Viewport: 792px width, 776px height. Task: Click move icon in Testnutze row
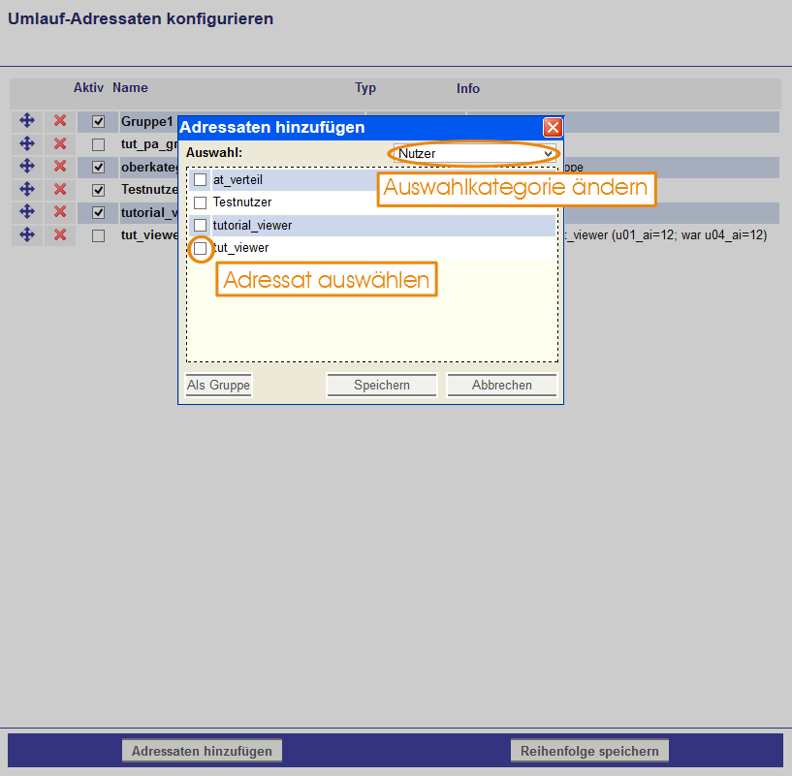click(x=27, y=189)
